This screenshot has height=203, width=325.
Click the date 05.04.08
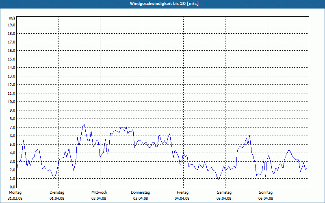coord(224,199)
